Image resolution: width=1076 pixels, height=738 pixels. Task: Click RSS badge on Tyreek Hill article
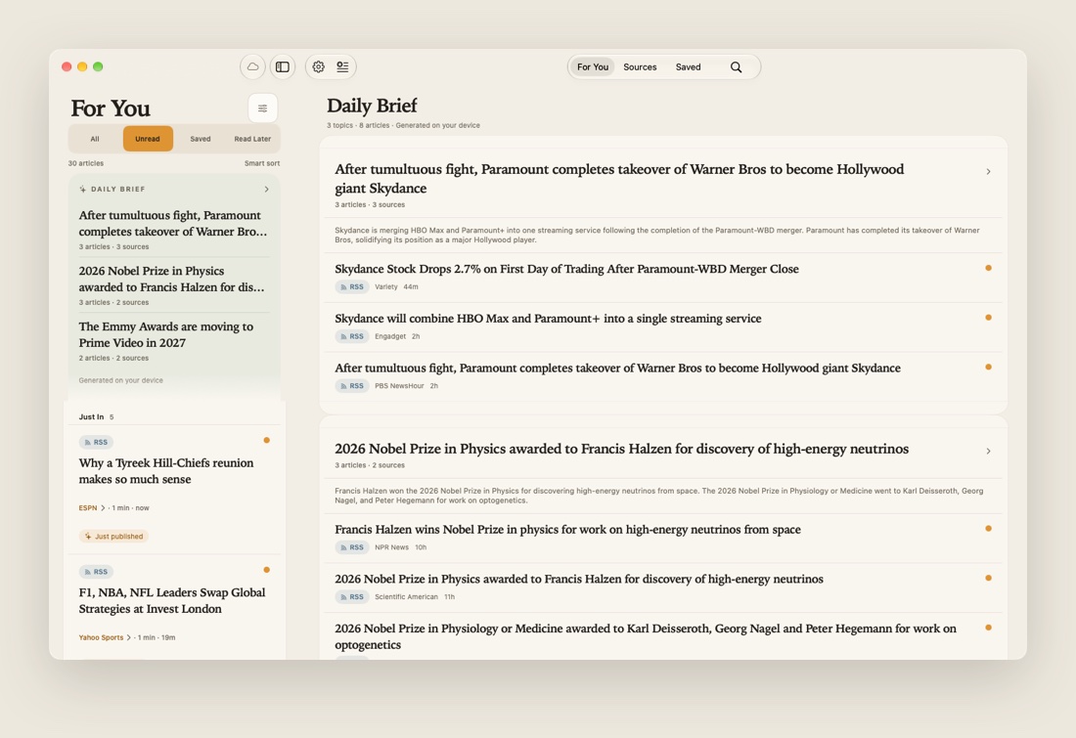(x=96, y=443)
